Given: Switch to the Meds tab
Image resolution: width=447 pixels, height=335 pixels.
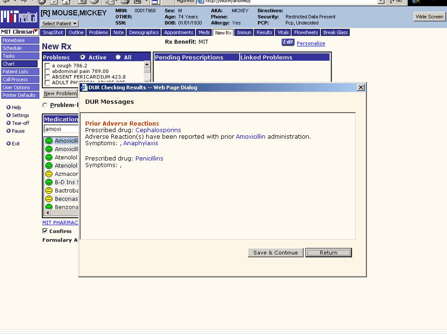Looking at the screenshot, I should pyautogui.click(x=204, y=33).
